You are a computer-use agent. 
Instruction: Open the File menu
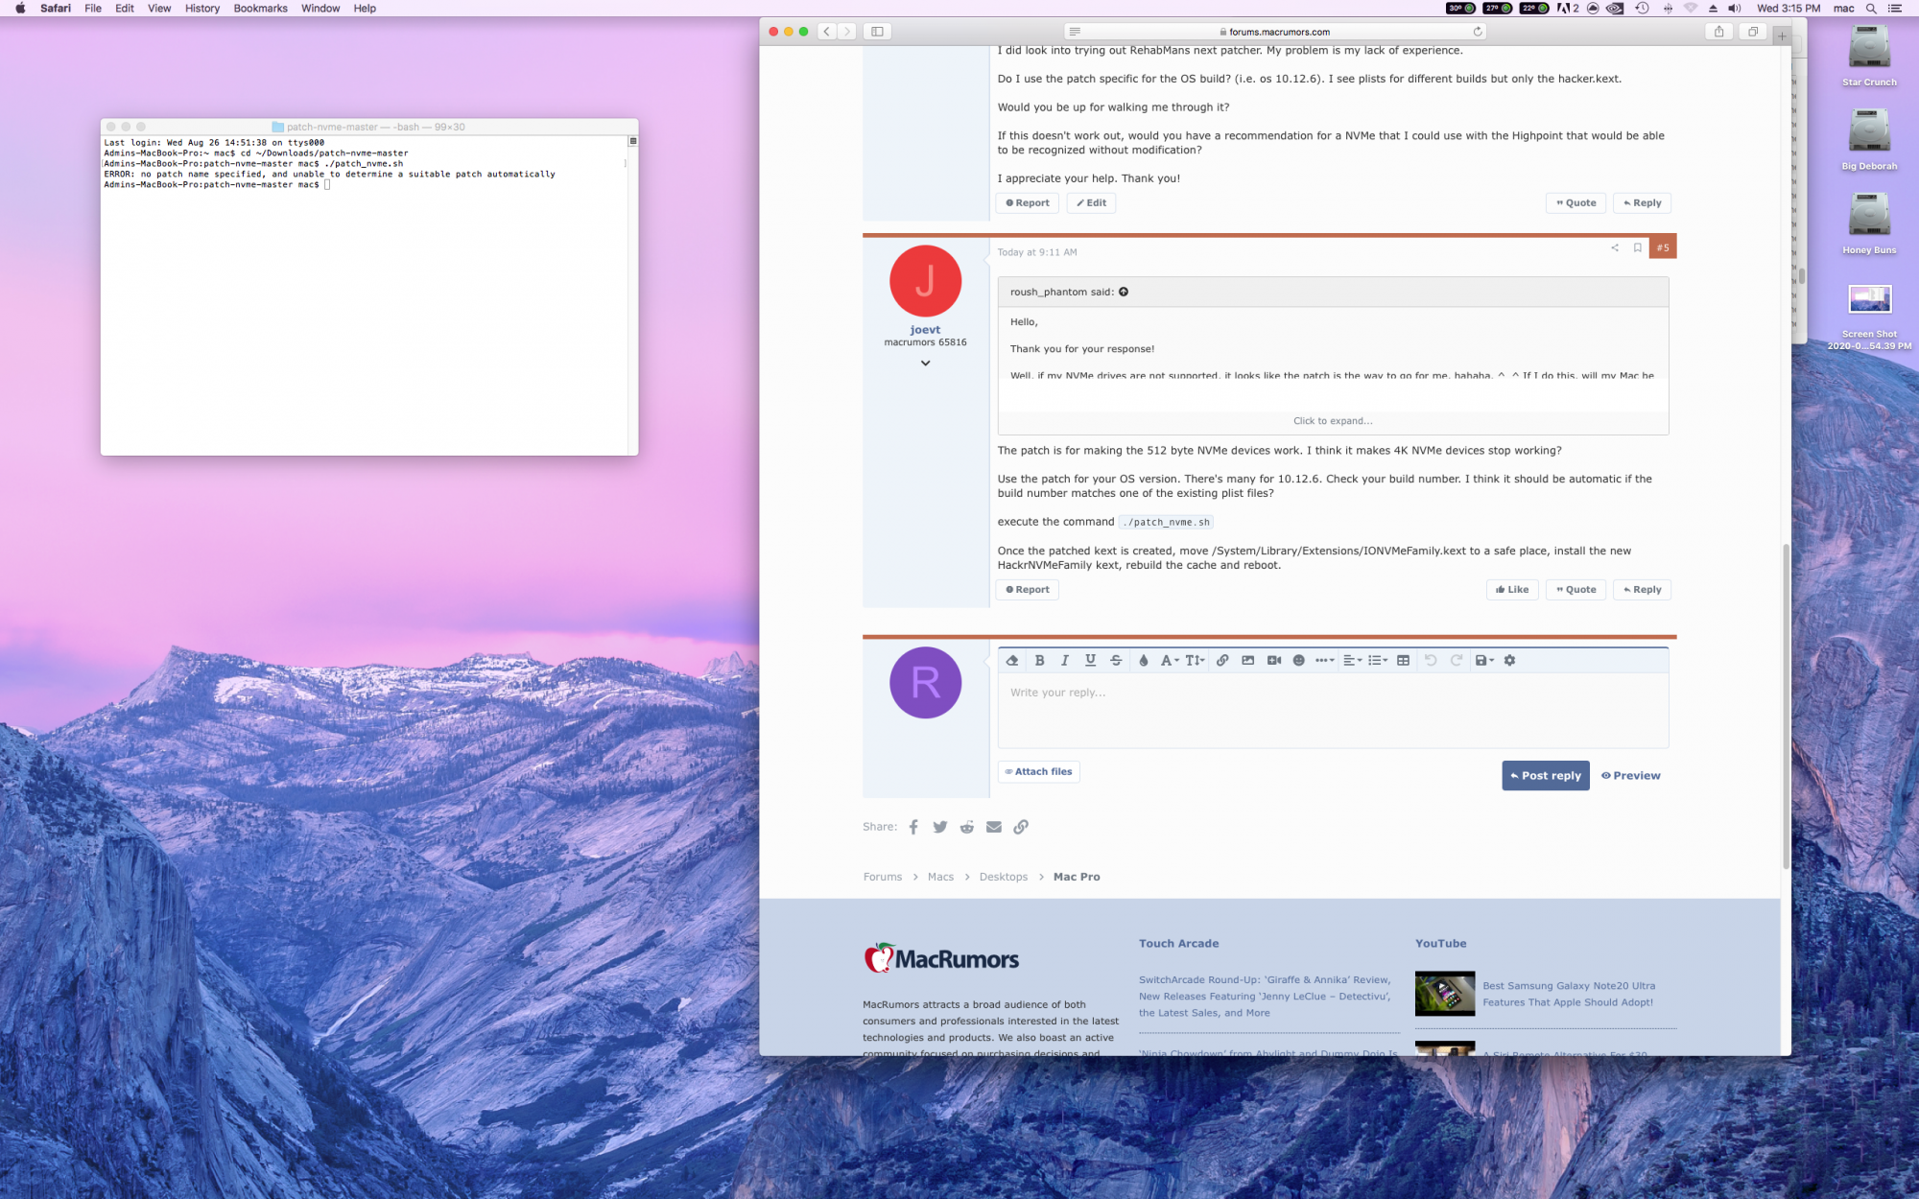[x=93, y=8]
